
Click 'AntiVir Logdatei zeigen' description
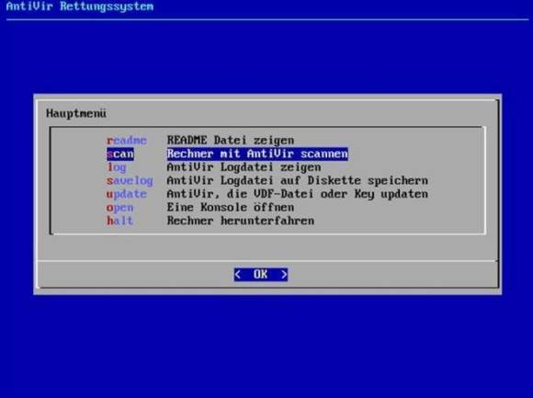[x=244, y=167]
